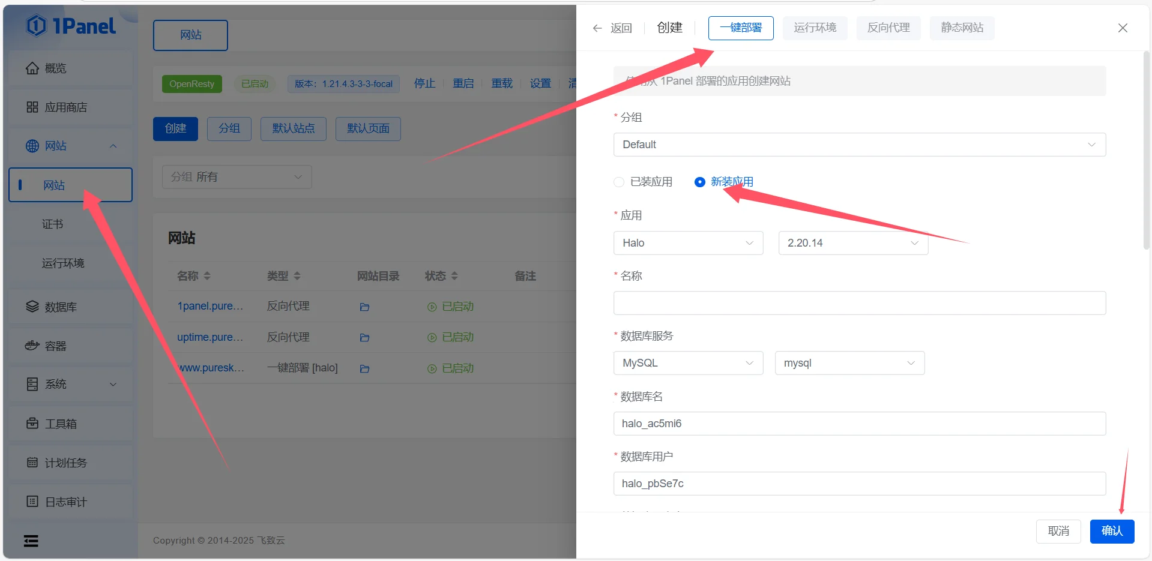Image resolution: width=1152 pixels, height=561 pixels.
Task: Open the 分组 所有 filter dropdown
Action: pyautogui.click(x=237, y=177)
